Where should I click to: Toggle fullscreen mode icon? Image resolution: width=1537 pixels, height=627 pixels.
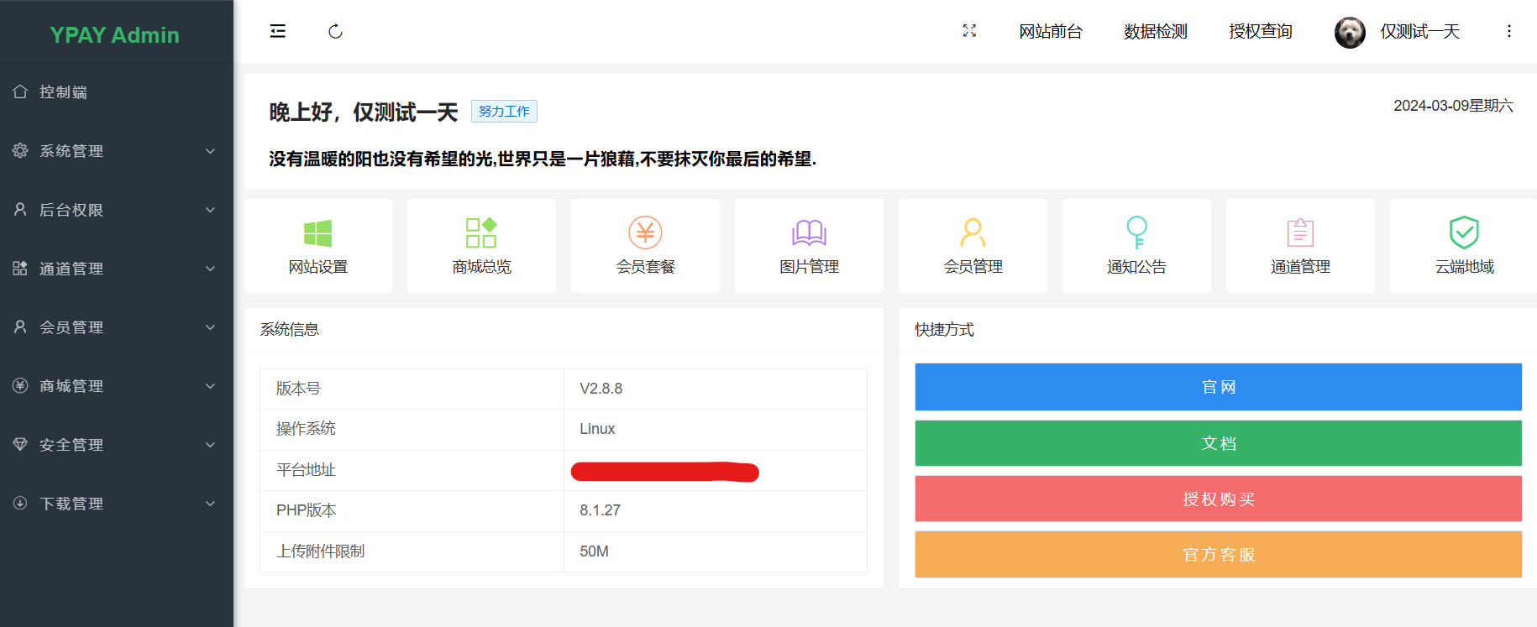[969, 31]
